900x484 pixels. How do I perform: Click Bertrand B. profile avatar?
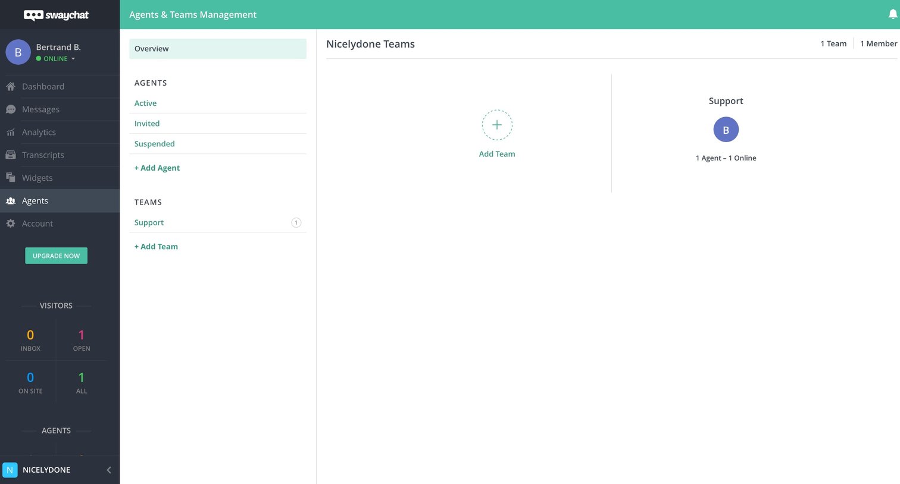[18, 52]
